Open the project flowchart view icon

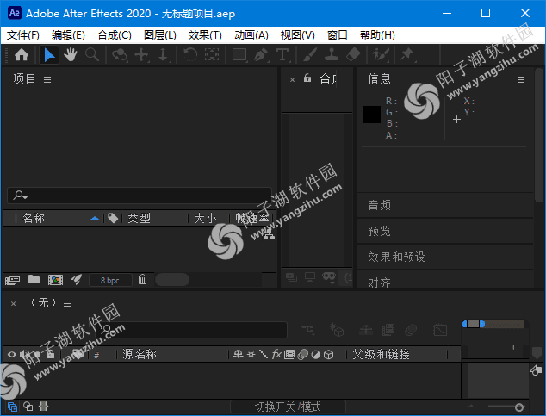[x=269, y=236]
